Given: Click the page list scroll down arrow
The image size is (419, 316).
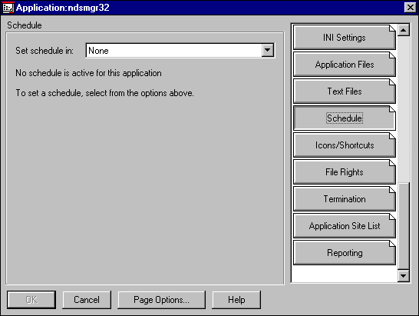Looking at the screenshot, I should (404, 276).
